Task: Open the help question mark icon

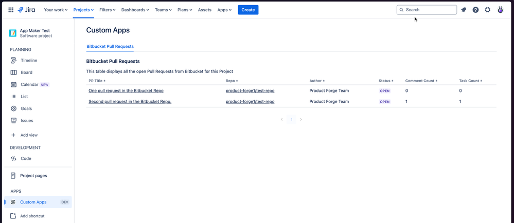Action: pos(475,10)
